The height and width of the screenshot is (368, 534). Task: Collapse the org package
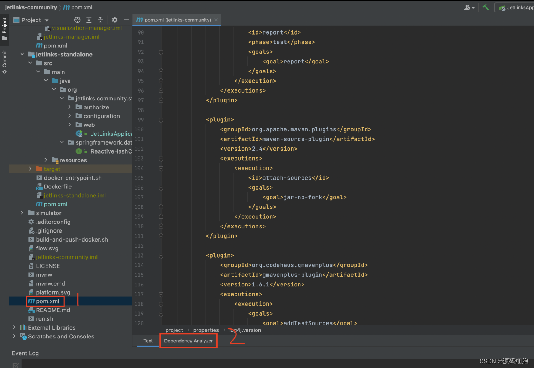(54, 89)
